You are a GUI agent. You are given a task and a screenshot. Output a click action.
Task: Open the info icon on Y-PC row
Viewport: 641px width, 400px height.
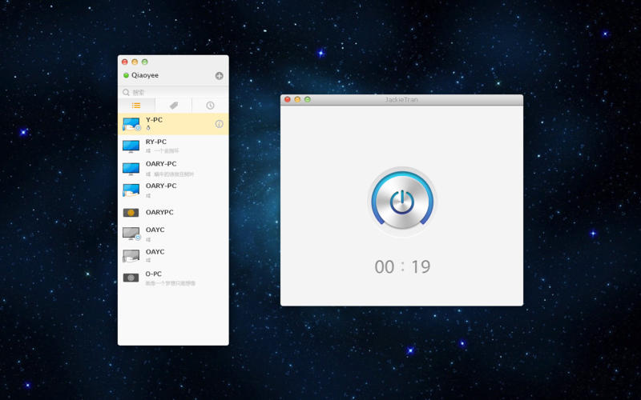(219, 124)
